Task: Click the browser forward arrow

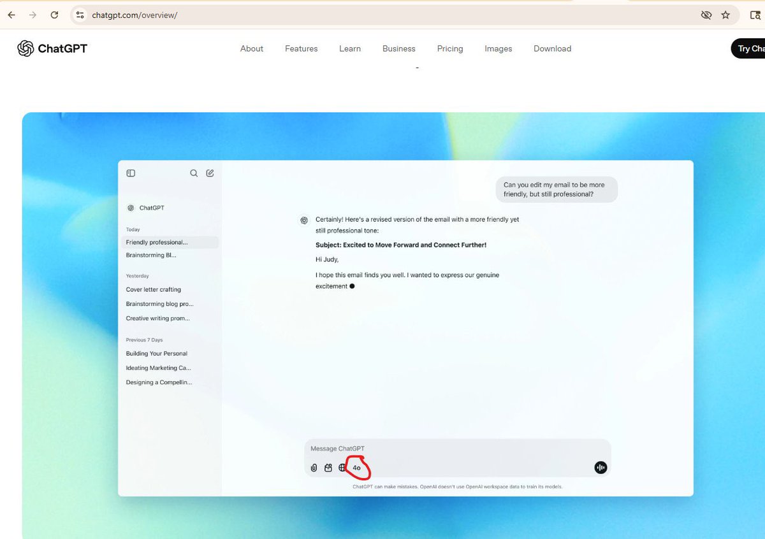Action: (x=33, y=15)
